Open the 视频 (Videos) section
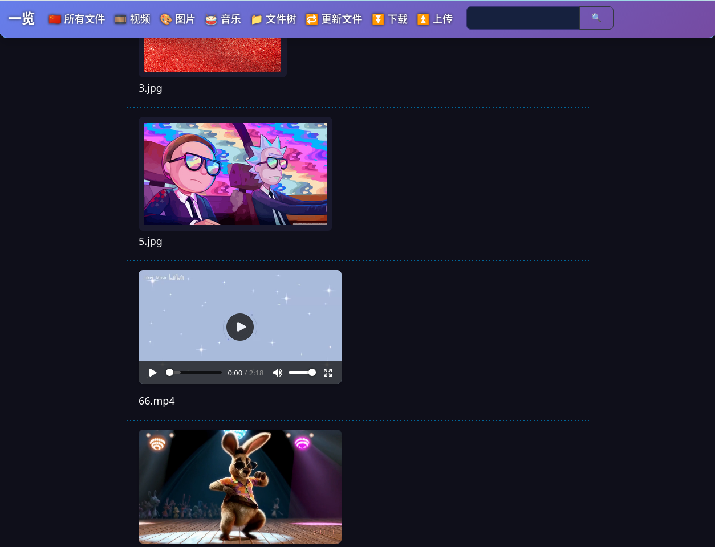This screenshot has width=715, height=547. click(x=133, y=19)
